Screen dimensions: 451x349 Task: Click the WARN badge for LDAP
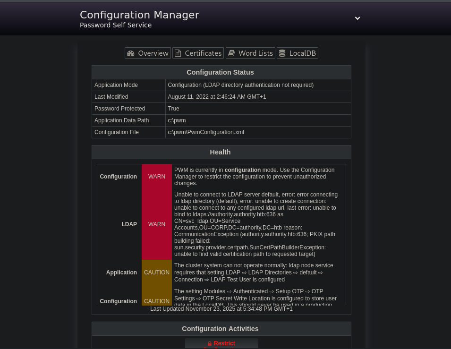tap(157, 224)
